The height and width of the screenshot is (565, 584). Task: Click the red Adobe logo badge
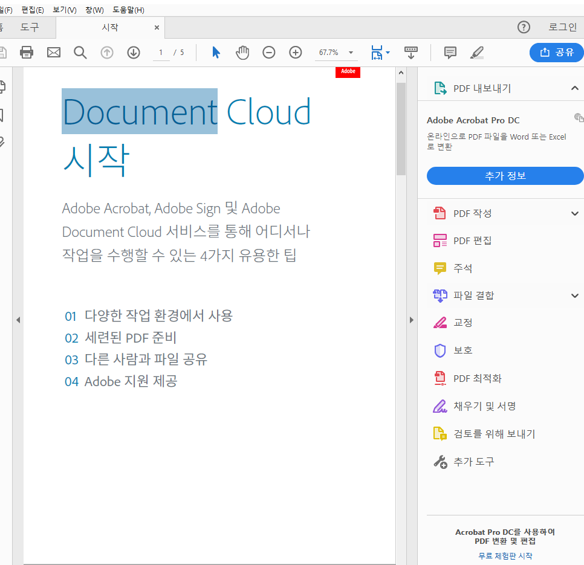(348, 72)
